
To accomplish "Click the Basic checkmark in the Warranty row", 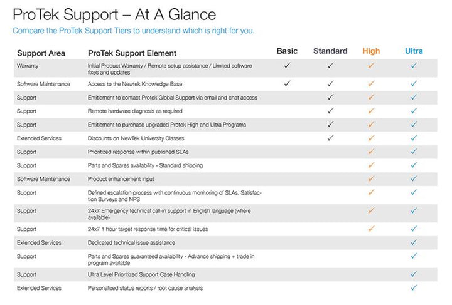I will (288, 65).
